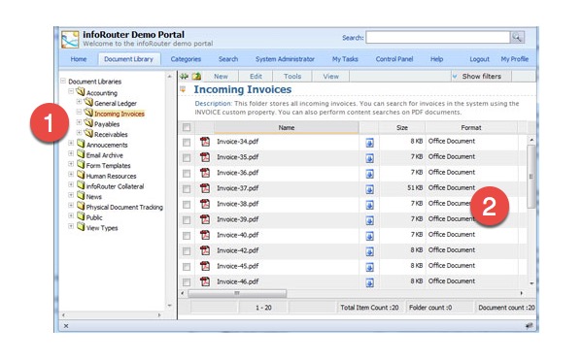Click the Accounting folder icon
The width and height of the screenshot is (582, 362).
[x=81, y=91]
